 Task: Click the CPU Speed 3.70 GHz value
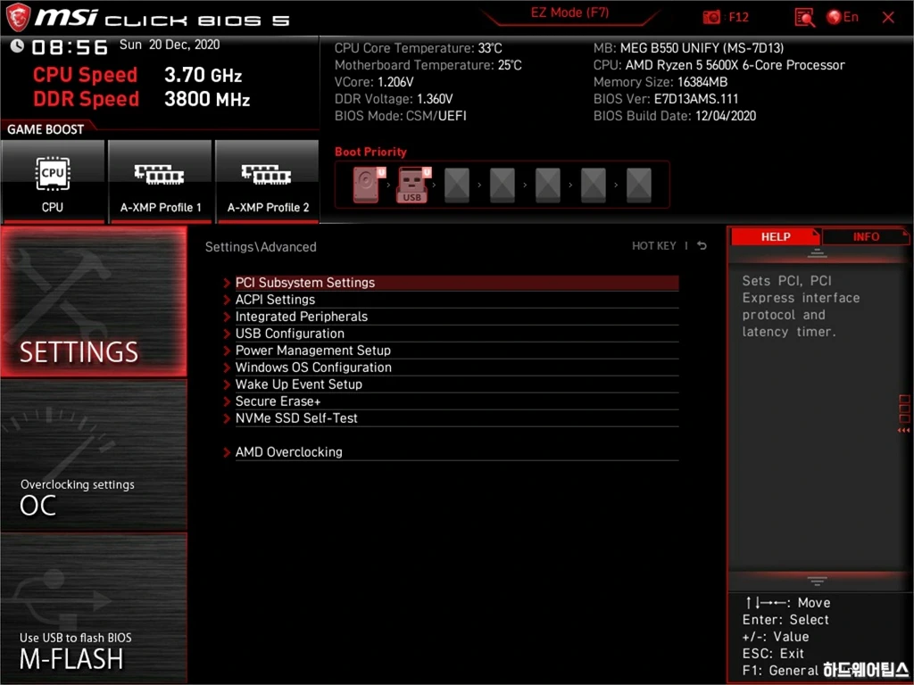pyautogui.click(x=203, y=75)
